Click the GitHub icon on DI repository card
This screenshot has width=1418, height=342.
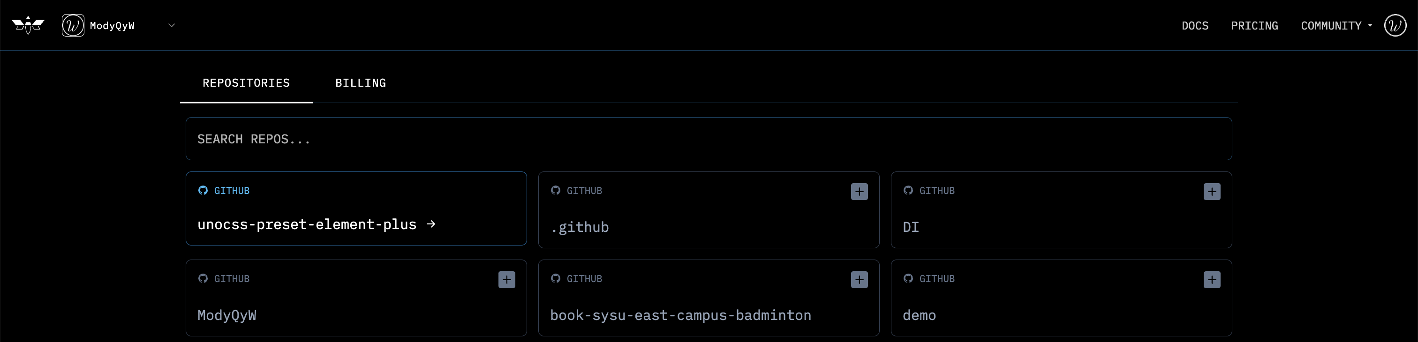(907, 191)
